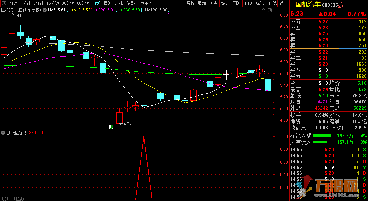This screenshot has height=201, width=368.
Task: Open the chart title dropdown beside 国机汽车(日线.前复权)
Action: click(x=45, y=10)
